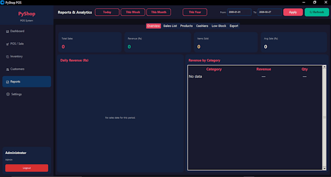
Task: Click the Inventory icon in the sidebar
Action: click(7, 57)
